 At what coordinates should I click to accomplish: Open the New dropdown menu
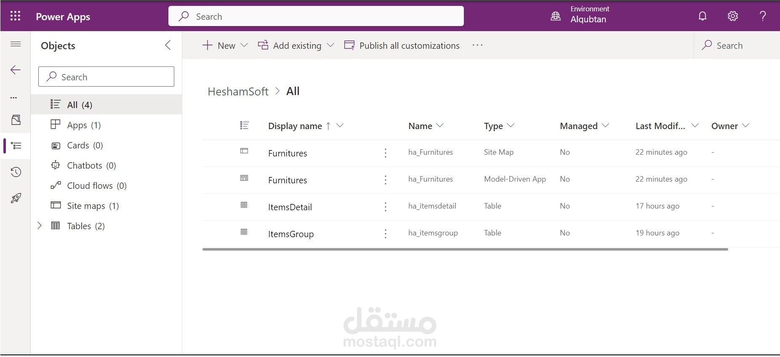[x=225, y=45]
